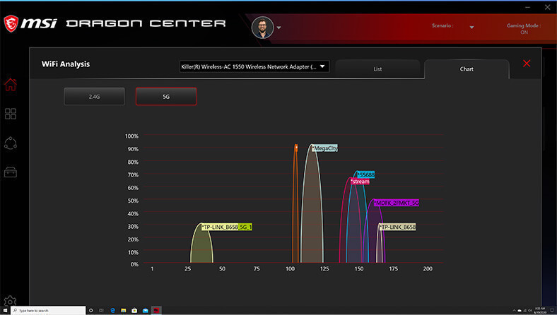Launch Microsoft Edge from the taskbar
This screenshot has height=315, width=557.
tap(112, 310)
